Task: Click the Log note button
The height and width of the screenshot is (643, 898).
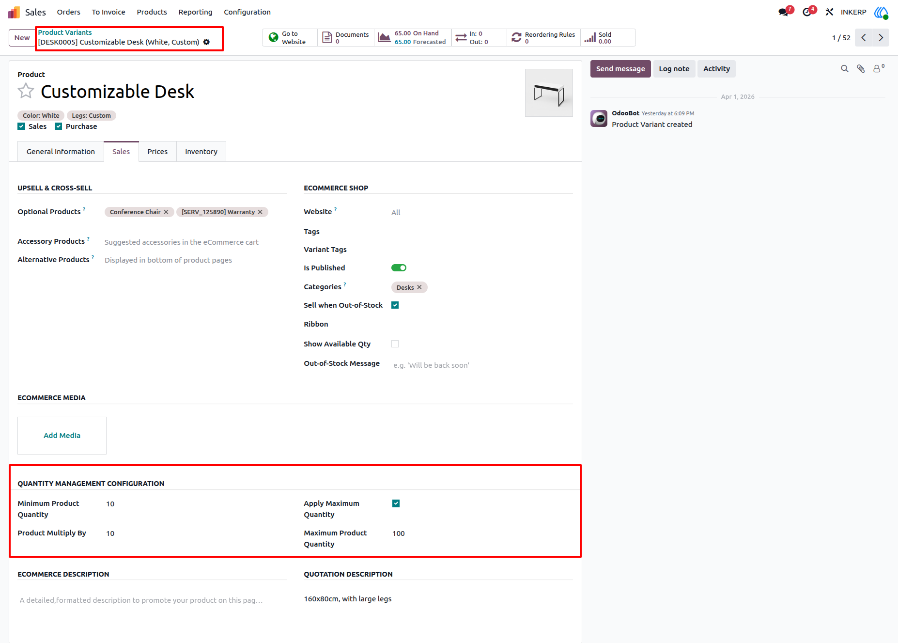Action: tap(674, 69)
